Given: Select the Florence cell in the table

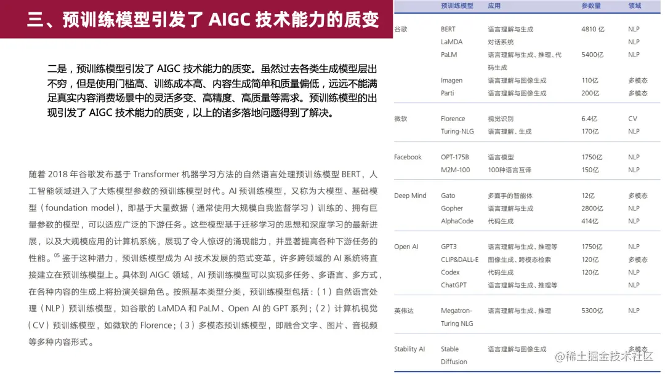Looking at the screenshot, I should pos(453,119).
